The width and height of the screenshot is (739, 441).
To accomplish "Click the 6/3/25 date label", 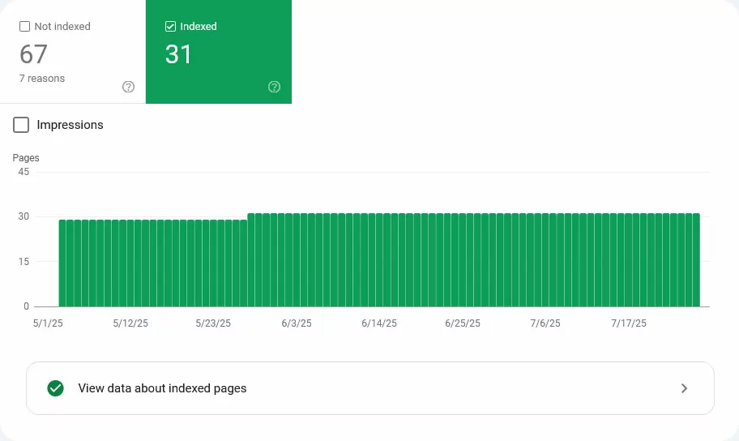I will [x=297, y=323].
